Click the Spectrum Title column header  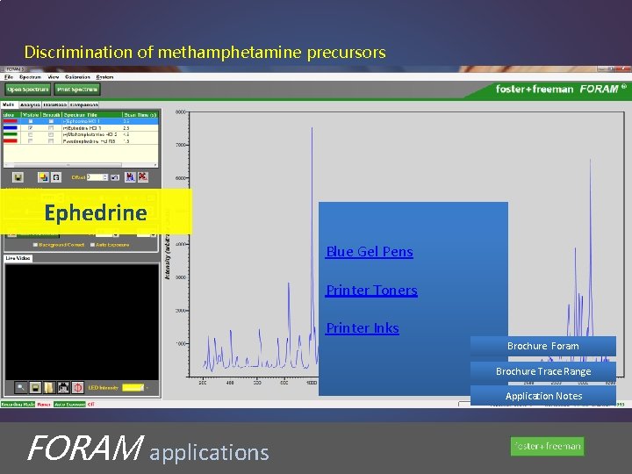point(92,115)
